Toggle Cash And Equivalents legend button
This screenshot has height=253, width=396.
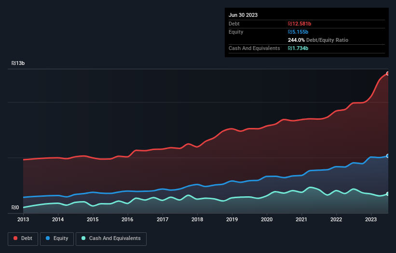111,239
